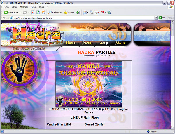Click the status bar page icon

click(2, 132)
